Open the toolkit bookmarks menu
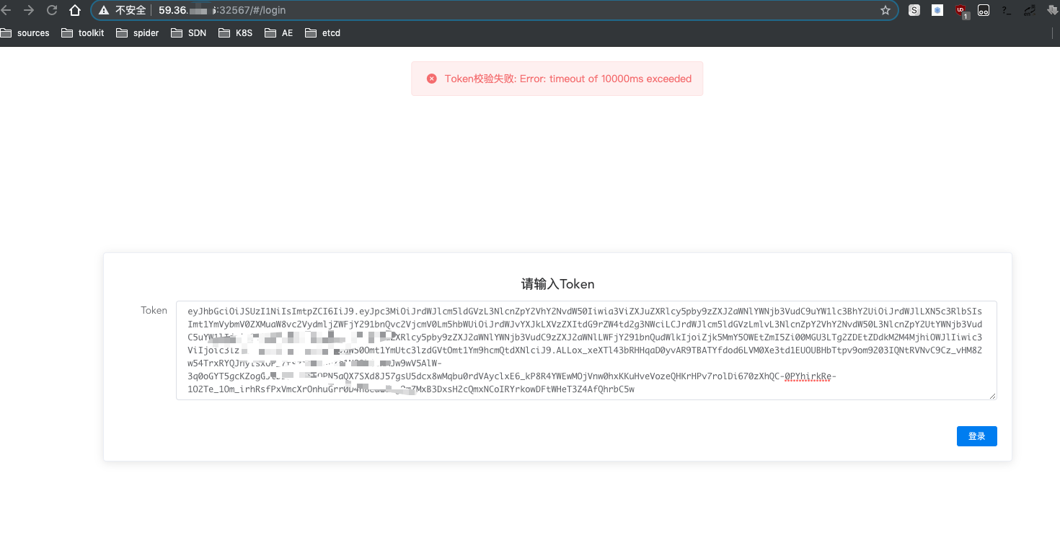1060x548 pixels. pyautogui.click(x=81, y=32)
